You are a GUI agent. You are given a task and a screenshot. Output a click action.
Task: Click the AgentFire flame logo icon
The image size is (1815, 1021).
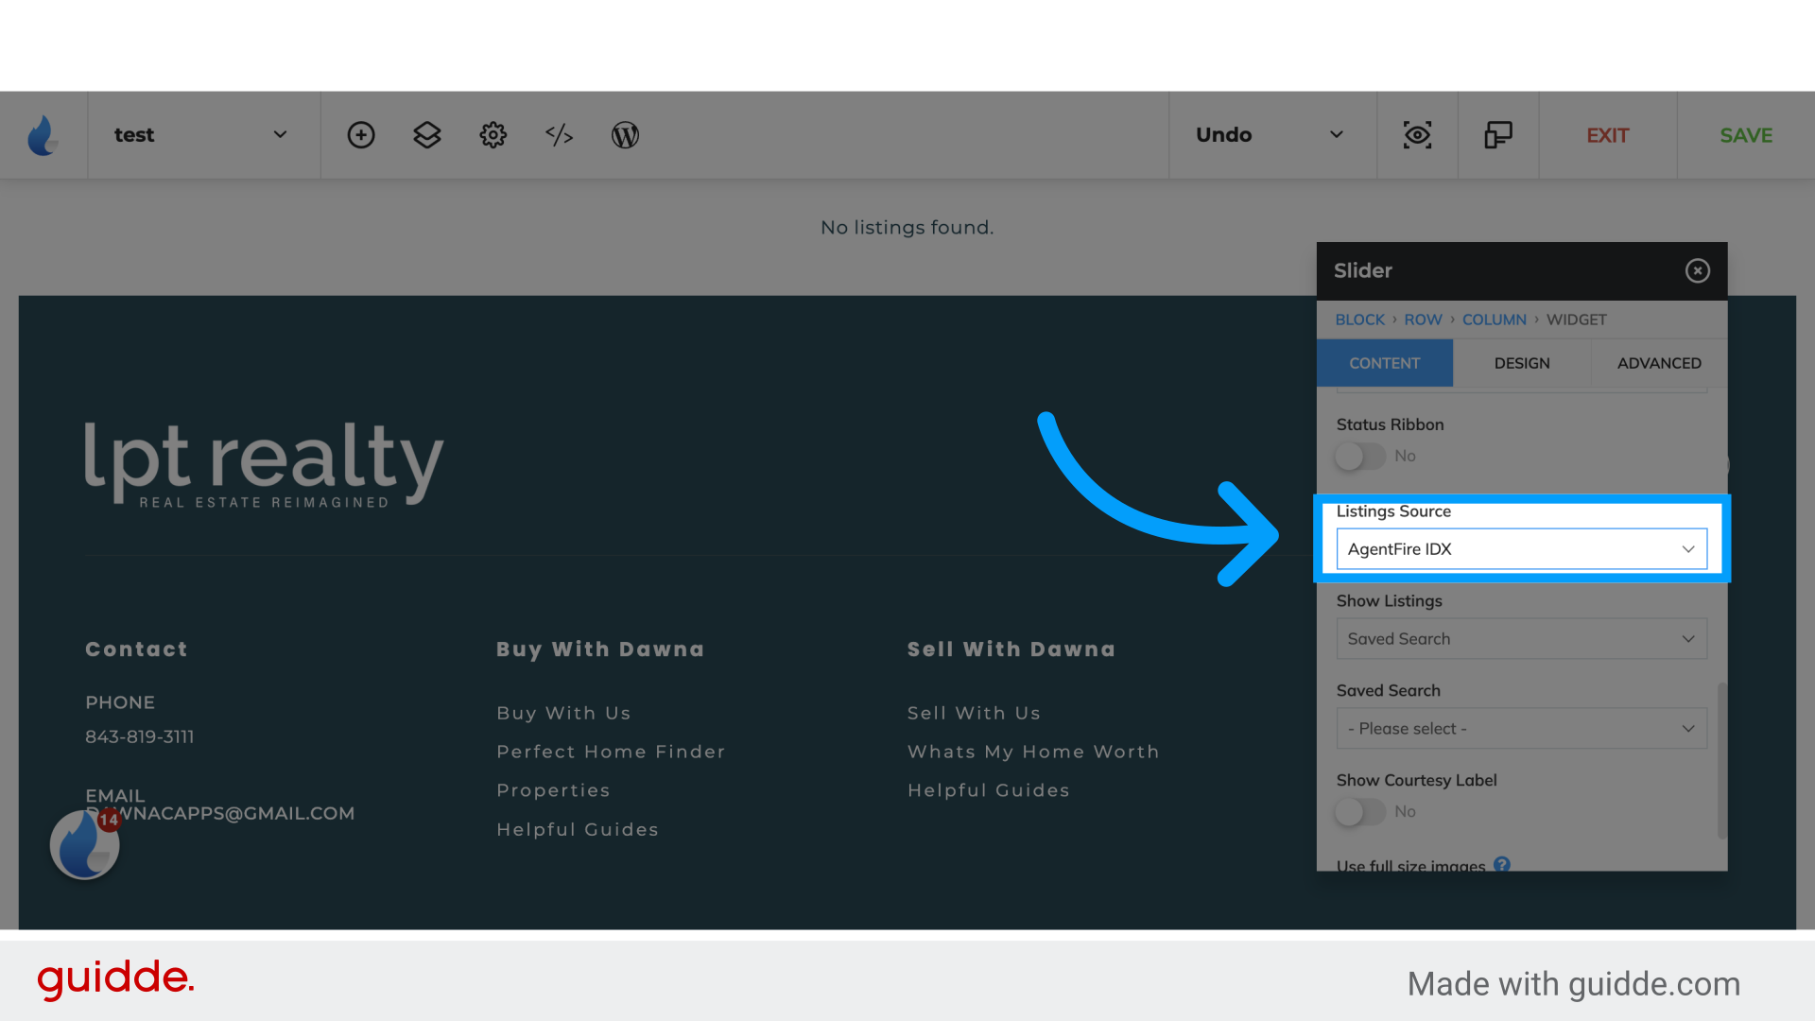coord(43,134)
